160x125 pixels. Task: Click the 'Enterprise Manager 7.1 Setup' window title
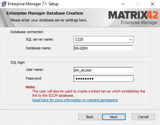(x=33, y=4)
